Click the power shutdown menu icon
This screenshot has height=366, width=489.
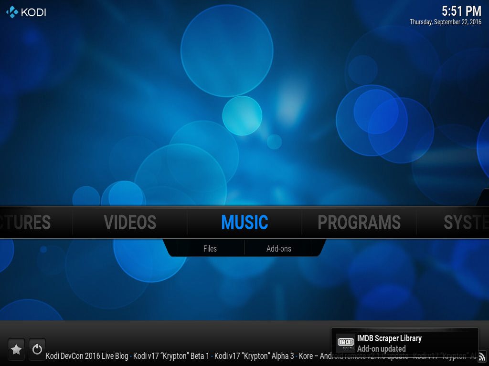tap(37, 349)
